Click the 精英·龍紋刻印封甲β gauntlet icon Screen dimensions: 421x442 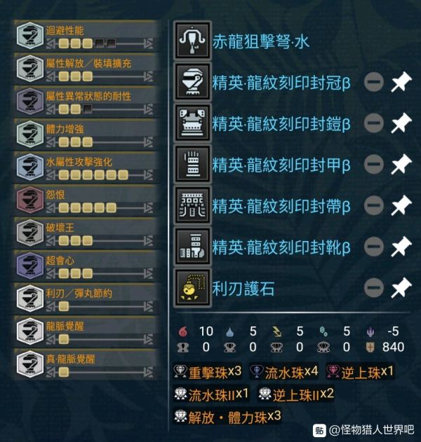[x=192, y=164]
